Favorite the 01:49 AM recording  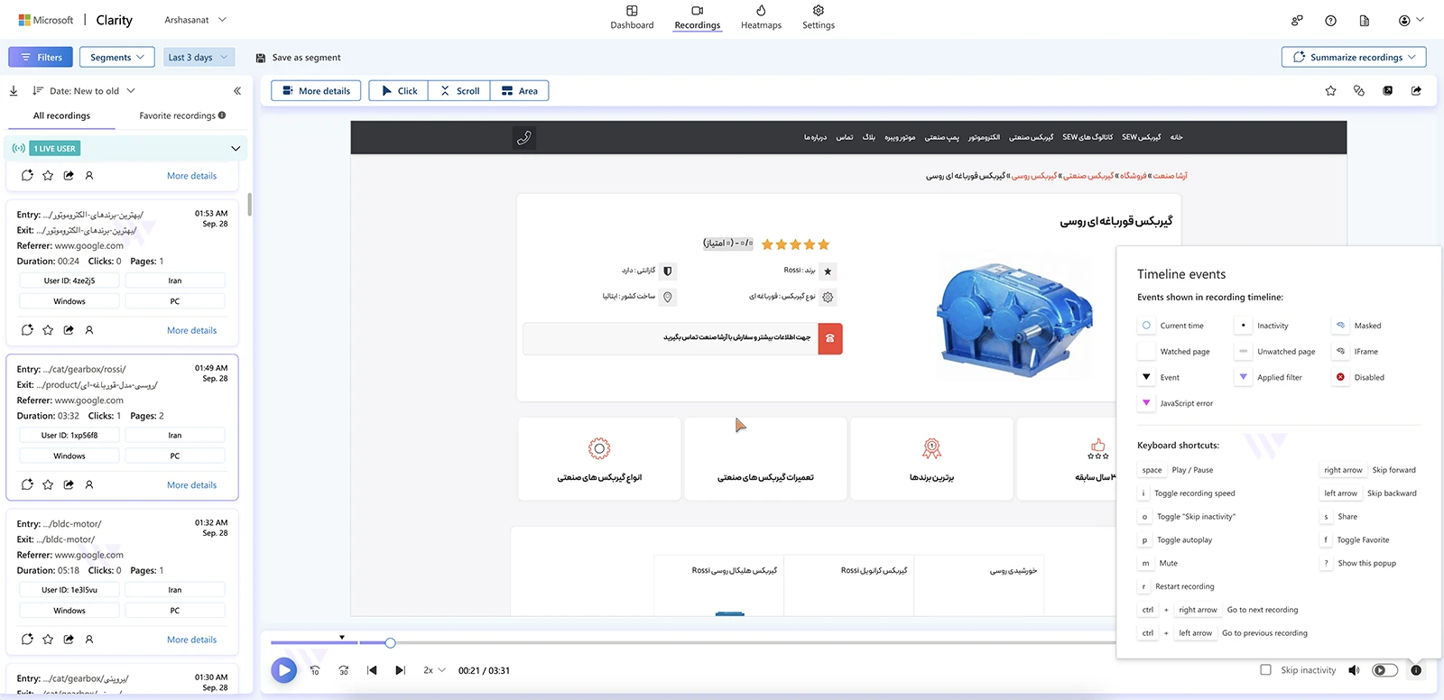pyautogui.click(x=48, y=484)
